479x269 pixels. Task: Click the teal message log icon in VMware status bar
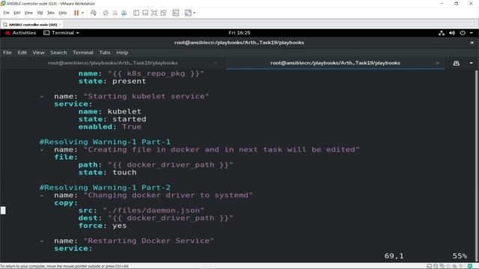tap(470, 266)
